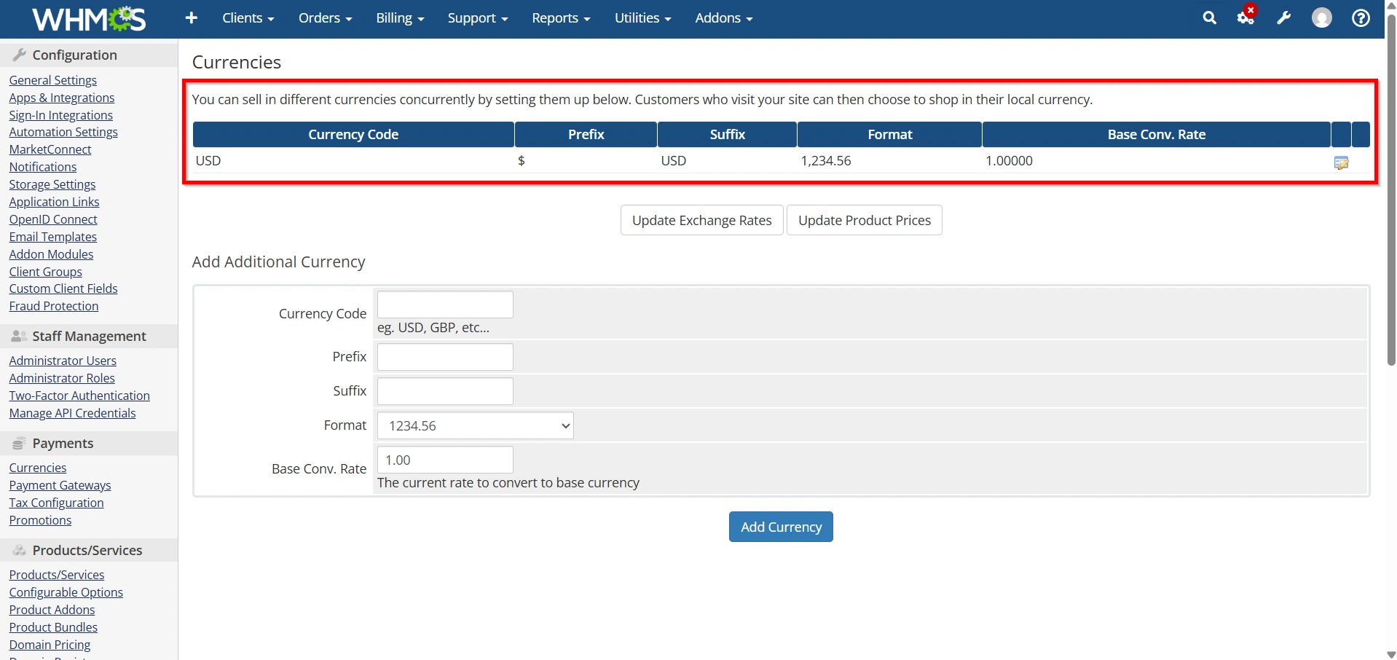Focus the Currency Code input field
Screen dimensions: 1397x660
pos(445,305)
